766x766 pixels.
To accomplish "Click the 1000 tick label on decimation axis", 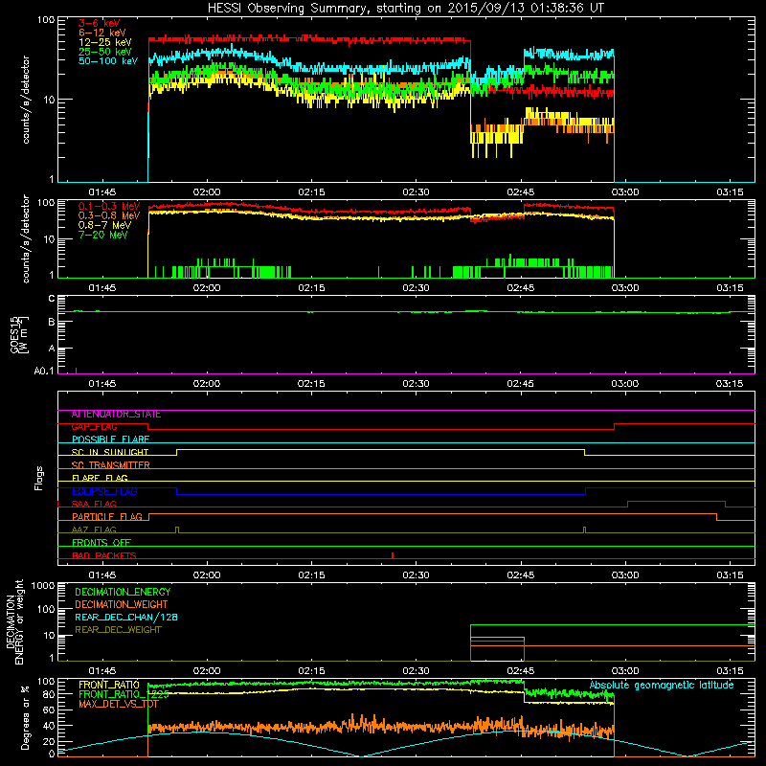I will [42, 586].
